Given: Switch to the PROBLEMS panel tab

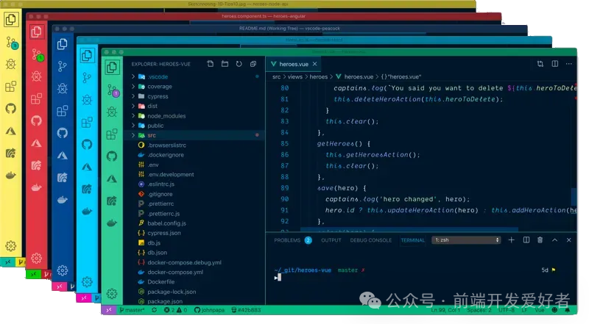Looking at the screenshot, I should point(287,240).
